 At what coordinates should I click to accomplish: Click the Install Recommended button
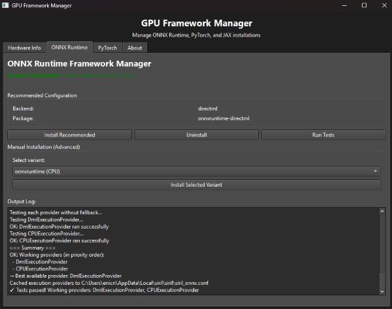coord(70,135)
